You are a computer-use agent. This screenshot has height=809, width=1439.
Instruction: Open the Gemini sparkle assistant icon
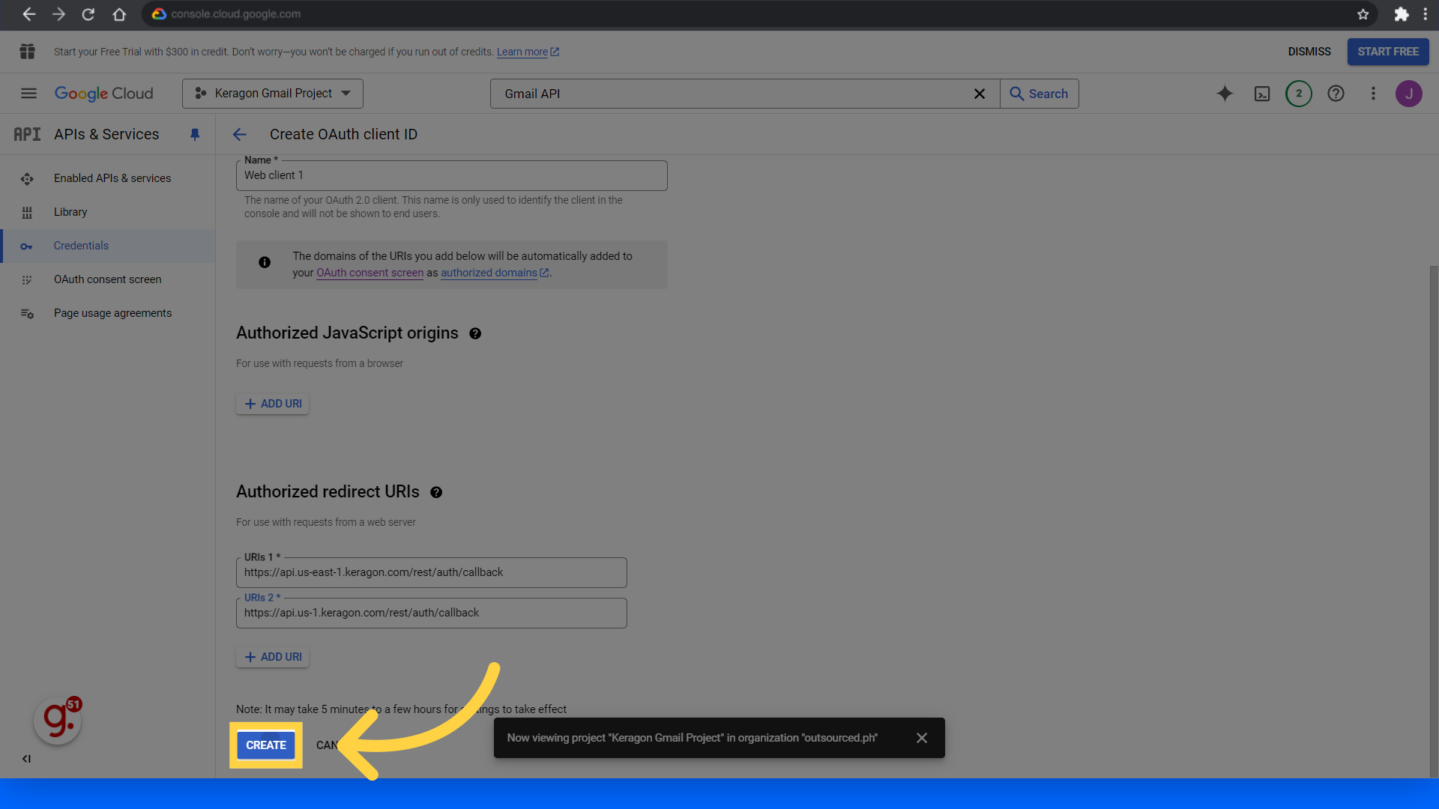1225,94
